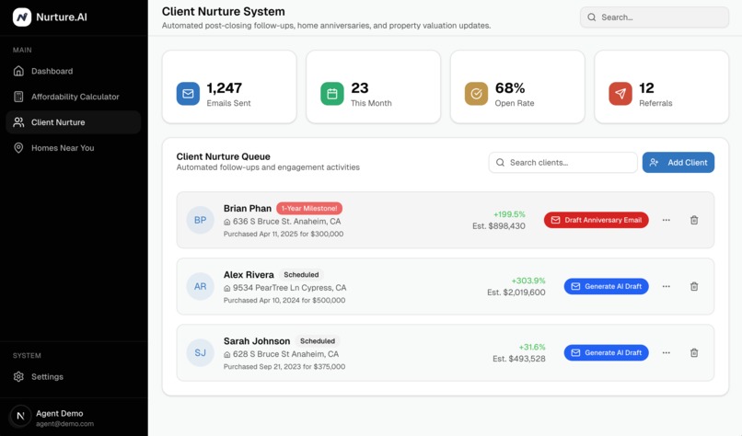742x436 pixels.
Task: Click the Brian Phan name
Action: [248, 209]
